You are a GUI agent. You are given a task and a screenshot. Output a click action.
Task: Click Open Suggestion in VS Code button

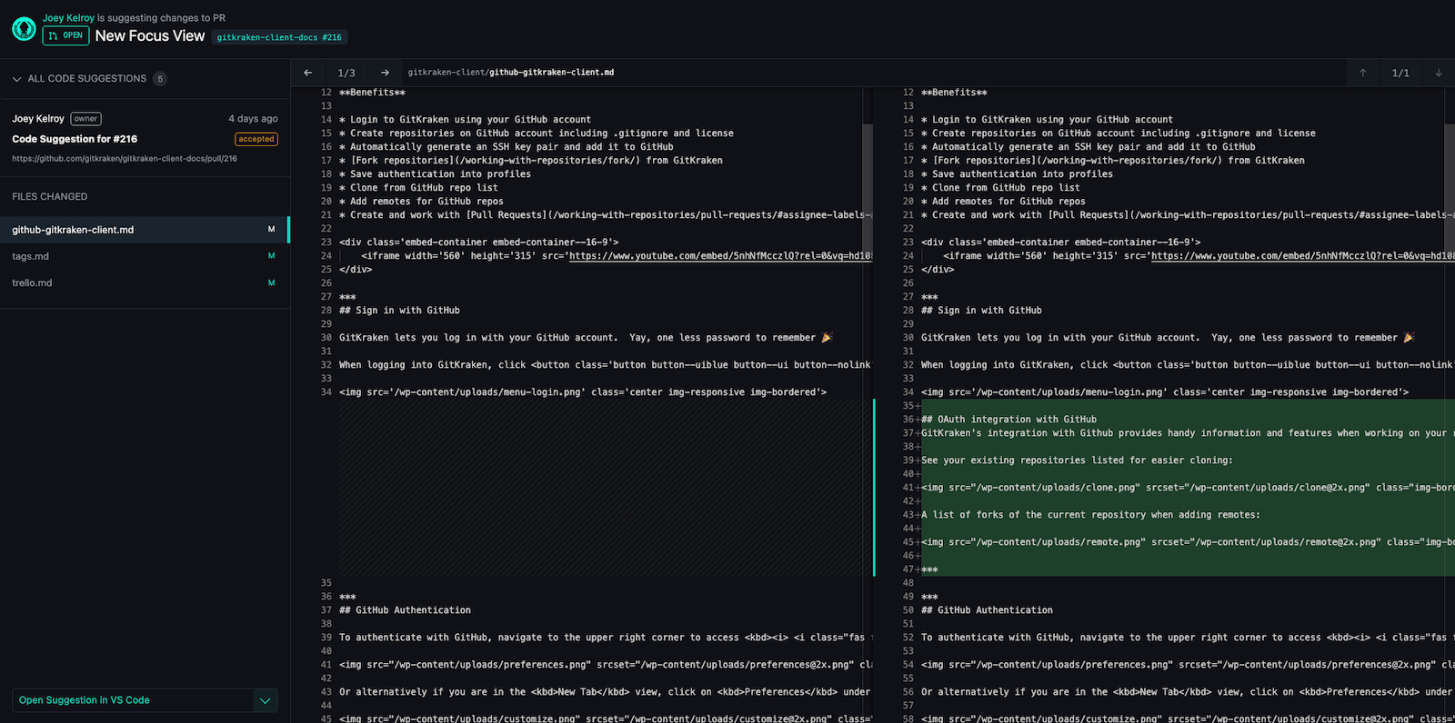click(x=132, y=700)
